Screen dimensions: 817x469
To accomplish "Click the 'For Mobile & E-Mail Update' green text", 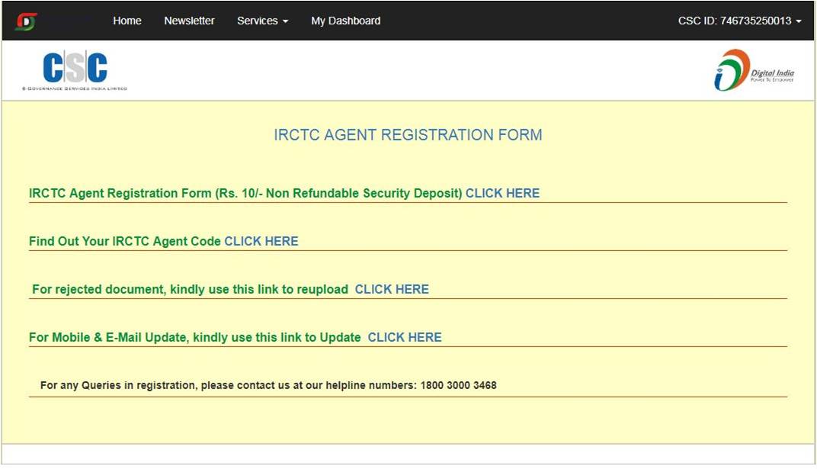I will [195, 337].
